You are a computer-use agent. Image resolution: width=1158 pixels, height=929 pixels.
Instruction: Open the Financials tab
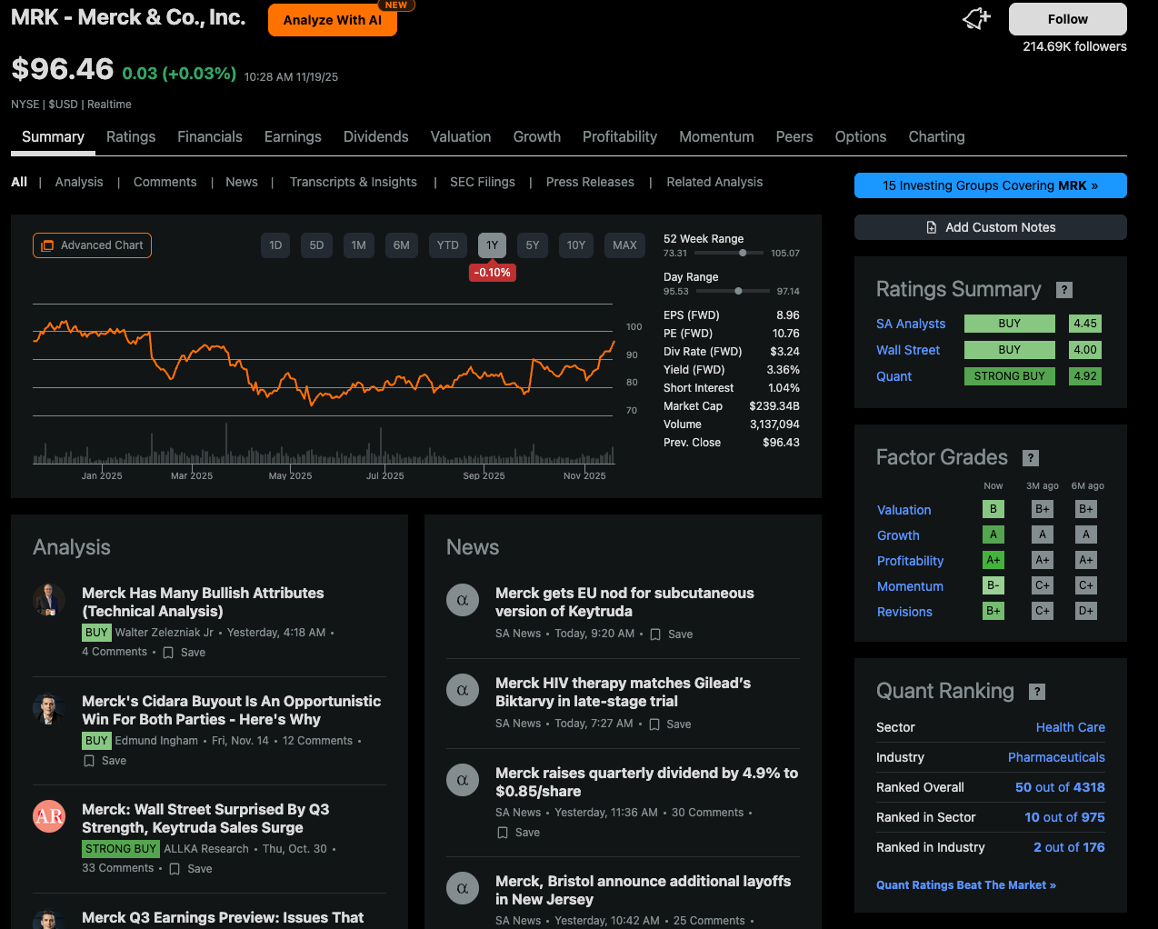[210, 136]
